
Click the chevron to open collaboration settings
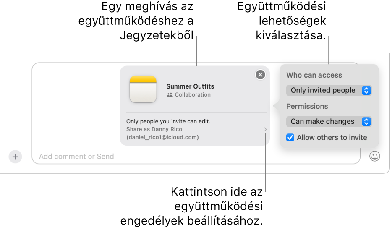[265, 130]
